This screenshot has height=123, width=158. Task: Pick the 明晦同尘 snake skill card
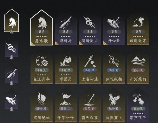[x=90, y=29]
